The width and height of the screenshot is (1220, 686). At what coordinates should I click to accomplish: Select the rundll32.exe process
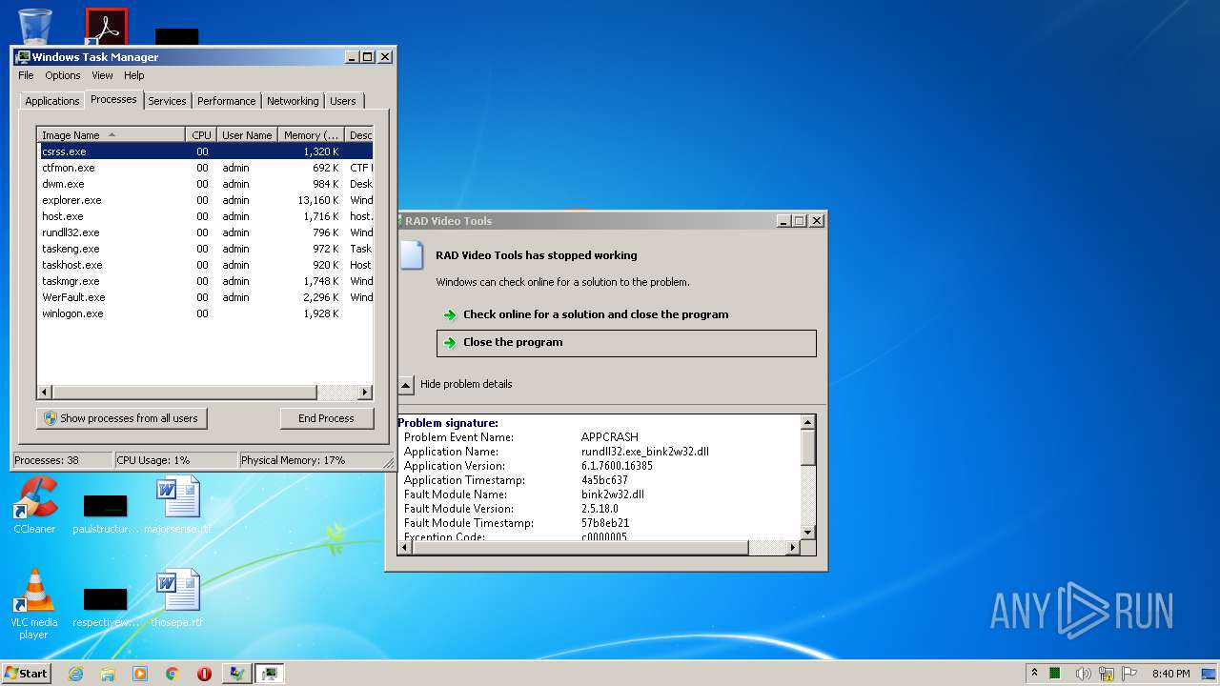pos(205,232)
